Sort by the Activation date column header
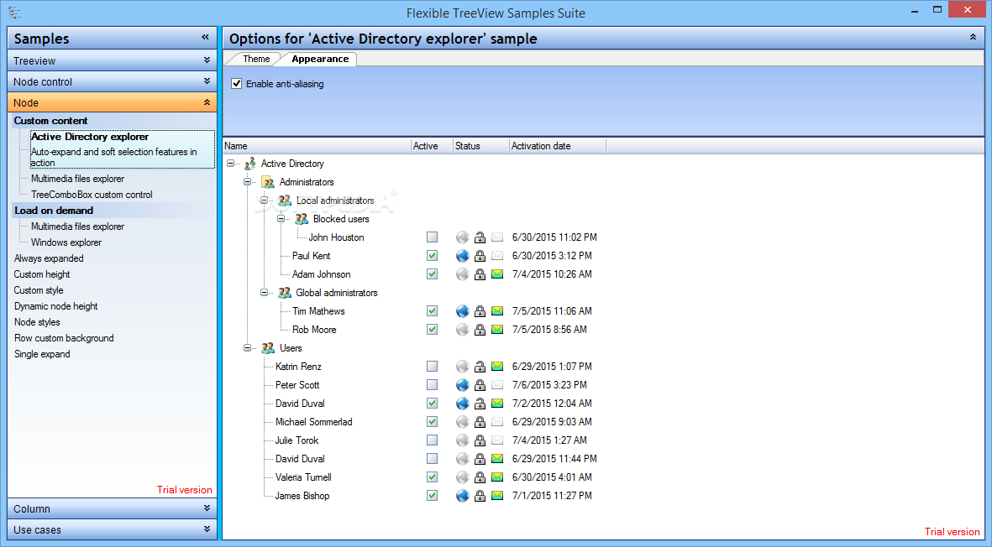Image resolution: width=992 pixels, height=547 pixels. point(558,146)
